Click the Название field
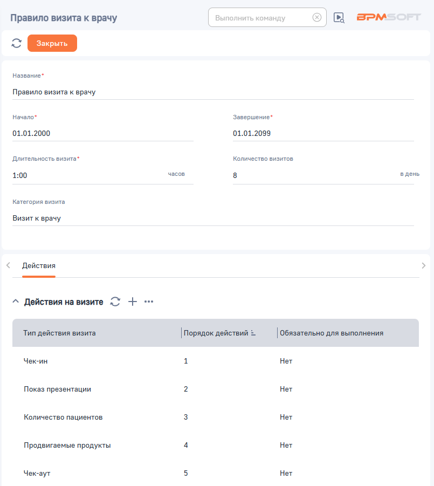The height and width of the screenshot is (486, 434). point(213,92)
